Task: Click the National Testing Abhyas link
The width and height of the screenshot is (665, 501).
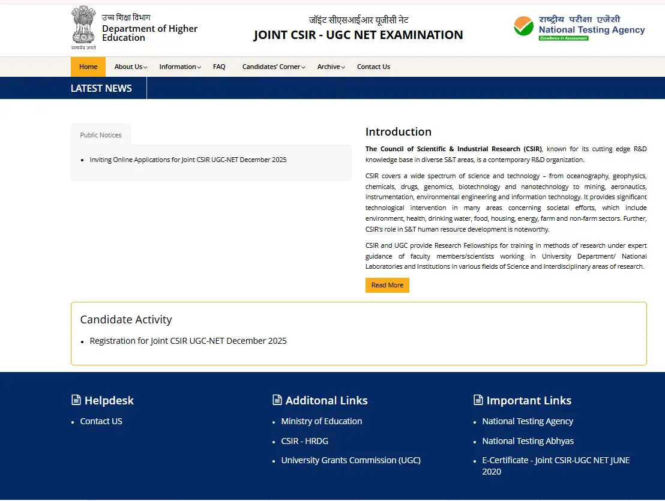Action: point(528,440)
